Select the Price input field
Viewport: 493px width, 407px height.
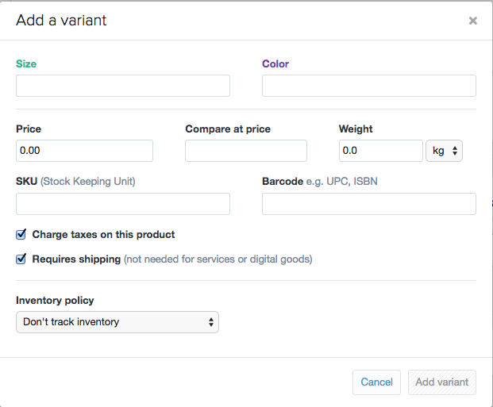[x=84, y=151]
